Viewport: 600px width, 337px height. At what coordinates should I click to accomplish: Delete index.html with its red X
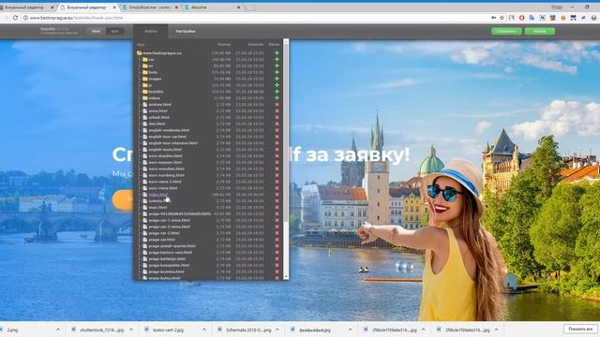(277, 195)
